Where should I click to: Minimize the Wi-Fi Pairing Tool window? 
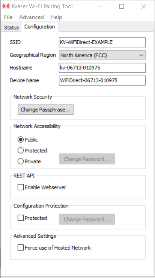(x=100, y=6)
